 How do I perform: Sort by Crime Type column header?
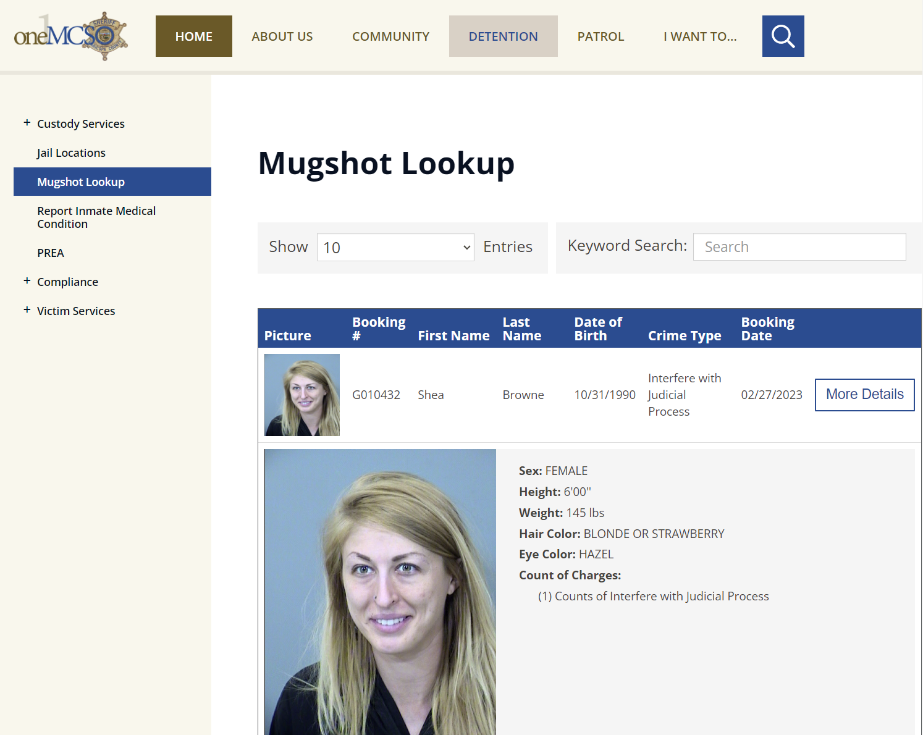pyautogui.click(x=685, y=335)
